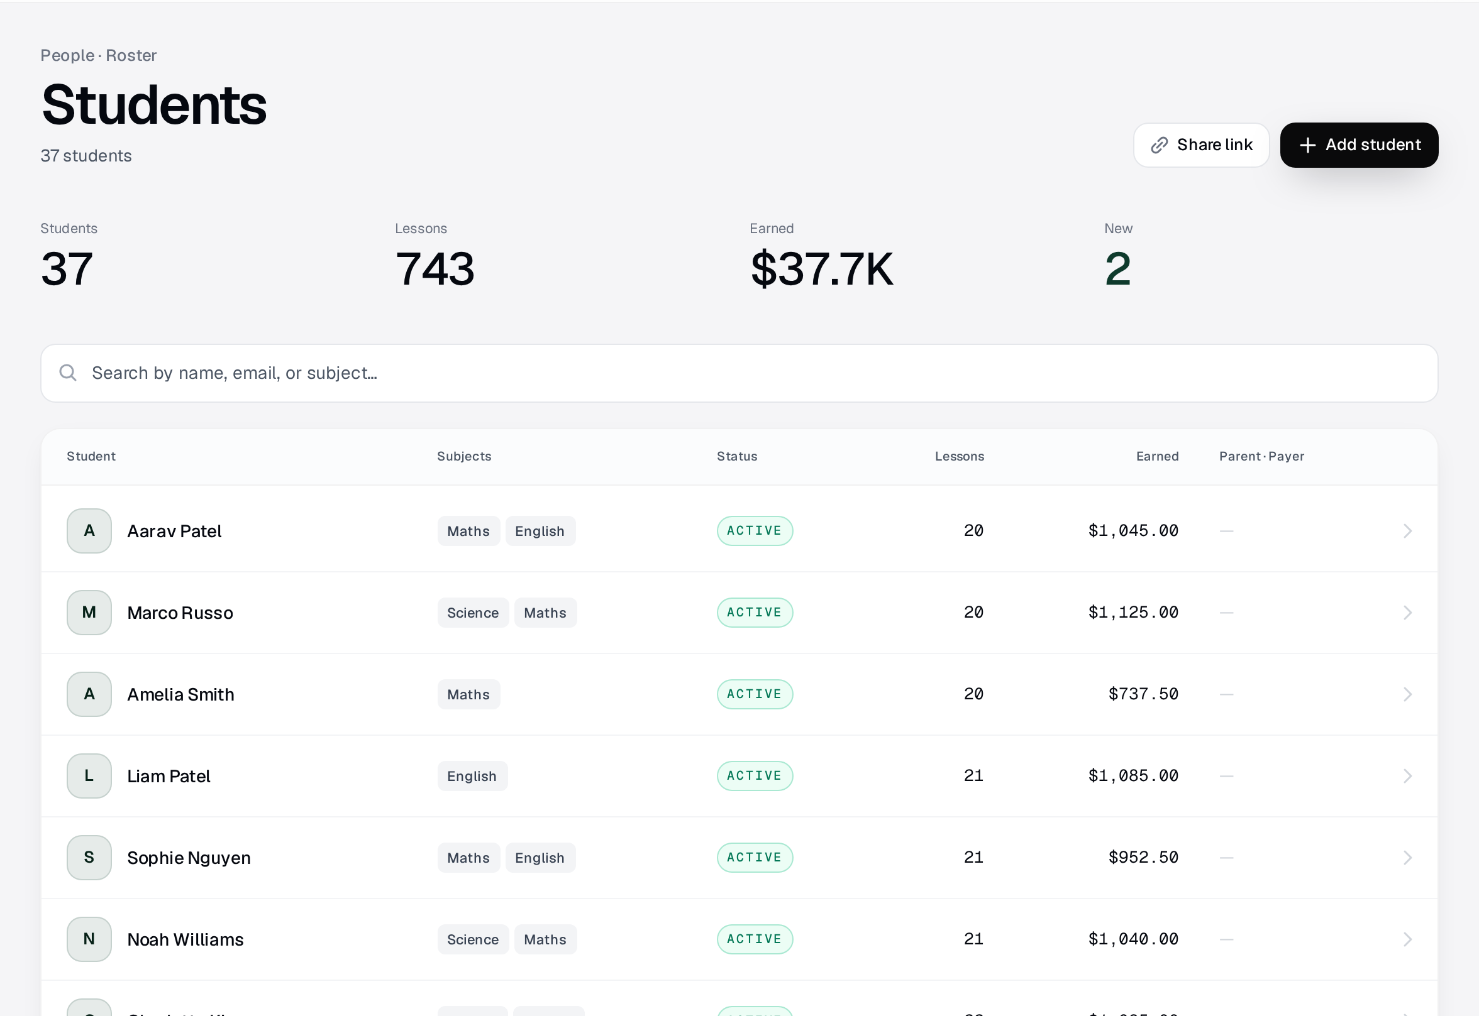Click Sophie Nguyen's S avatar
Image resolution: width=1479 pixels, height=1016 pixels.
tap(89, 858)
